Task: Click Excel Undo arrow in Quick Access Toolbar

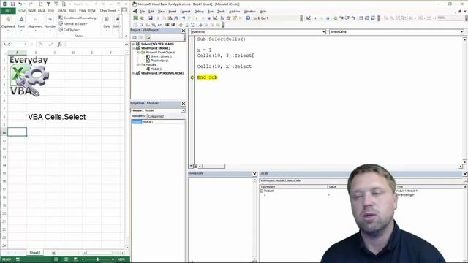Action: tap(20, 4)
